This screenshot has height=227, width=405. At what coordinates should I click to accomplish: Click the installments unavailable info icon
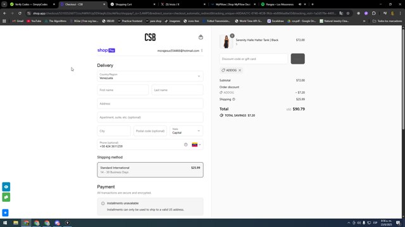pyautogui.click(x=103, y=203)
